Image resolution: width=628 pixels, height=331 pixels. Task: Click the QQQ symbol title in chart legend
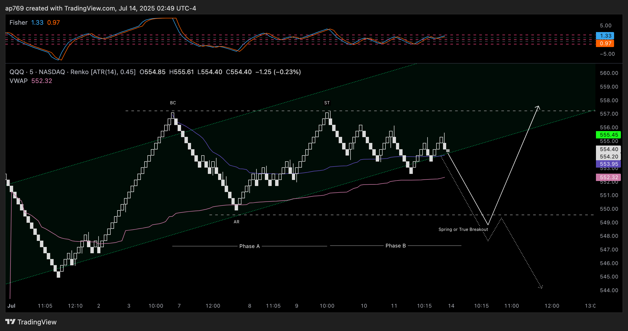tap(73, 72)
